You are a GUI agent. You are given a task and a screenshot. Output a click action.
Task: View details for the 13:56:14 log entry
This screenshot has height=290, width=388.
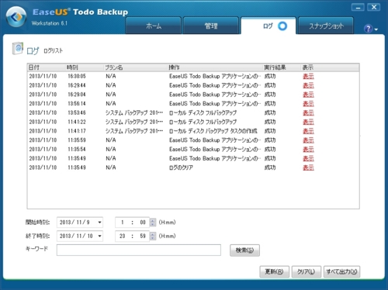[308, 104]
